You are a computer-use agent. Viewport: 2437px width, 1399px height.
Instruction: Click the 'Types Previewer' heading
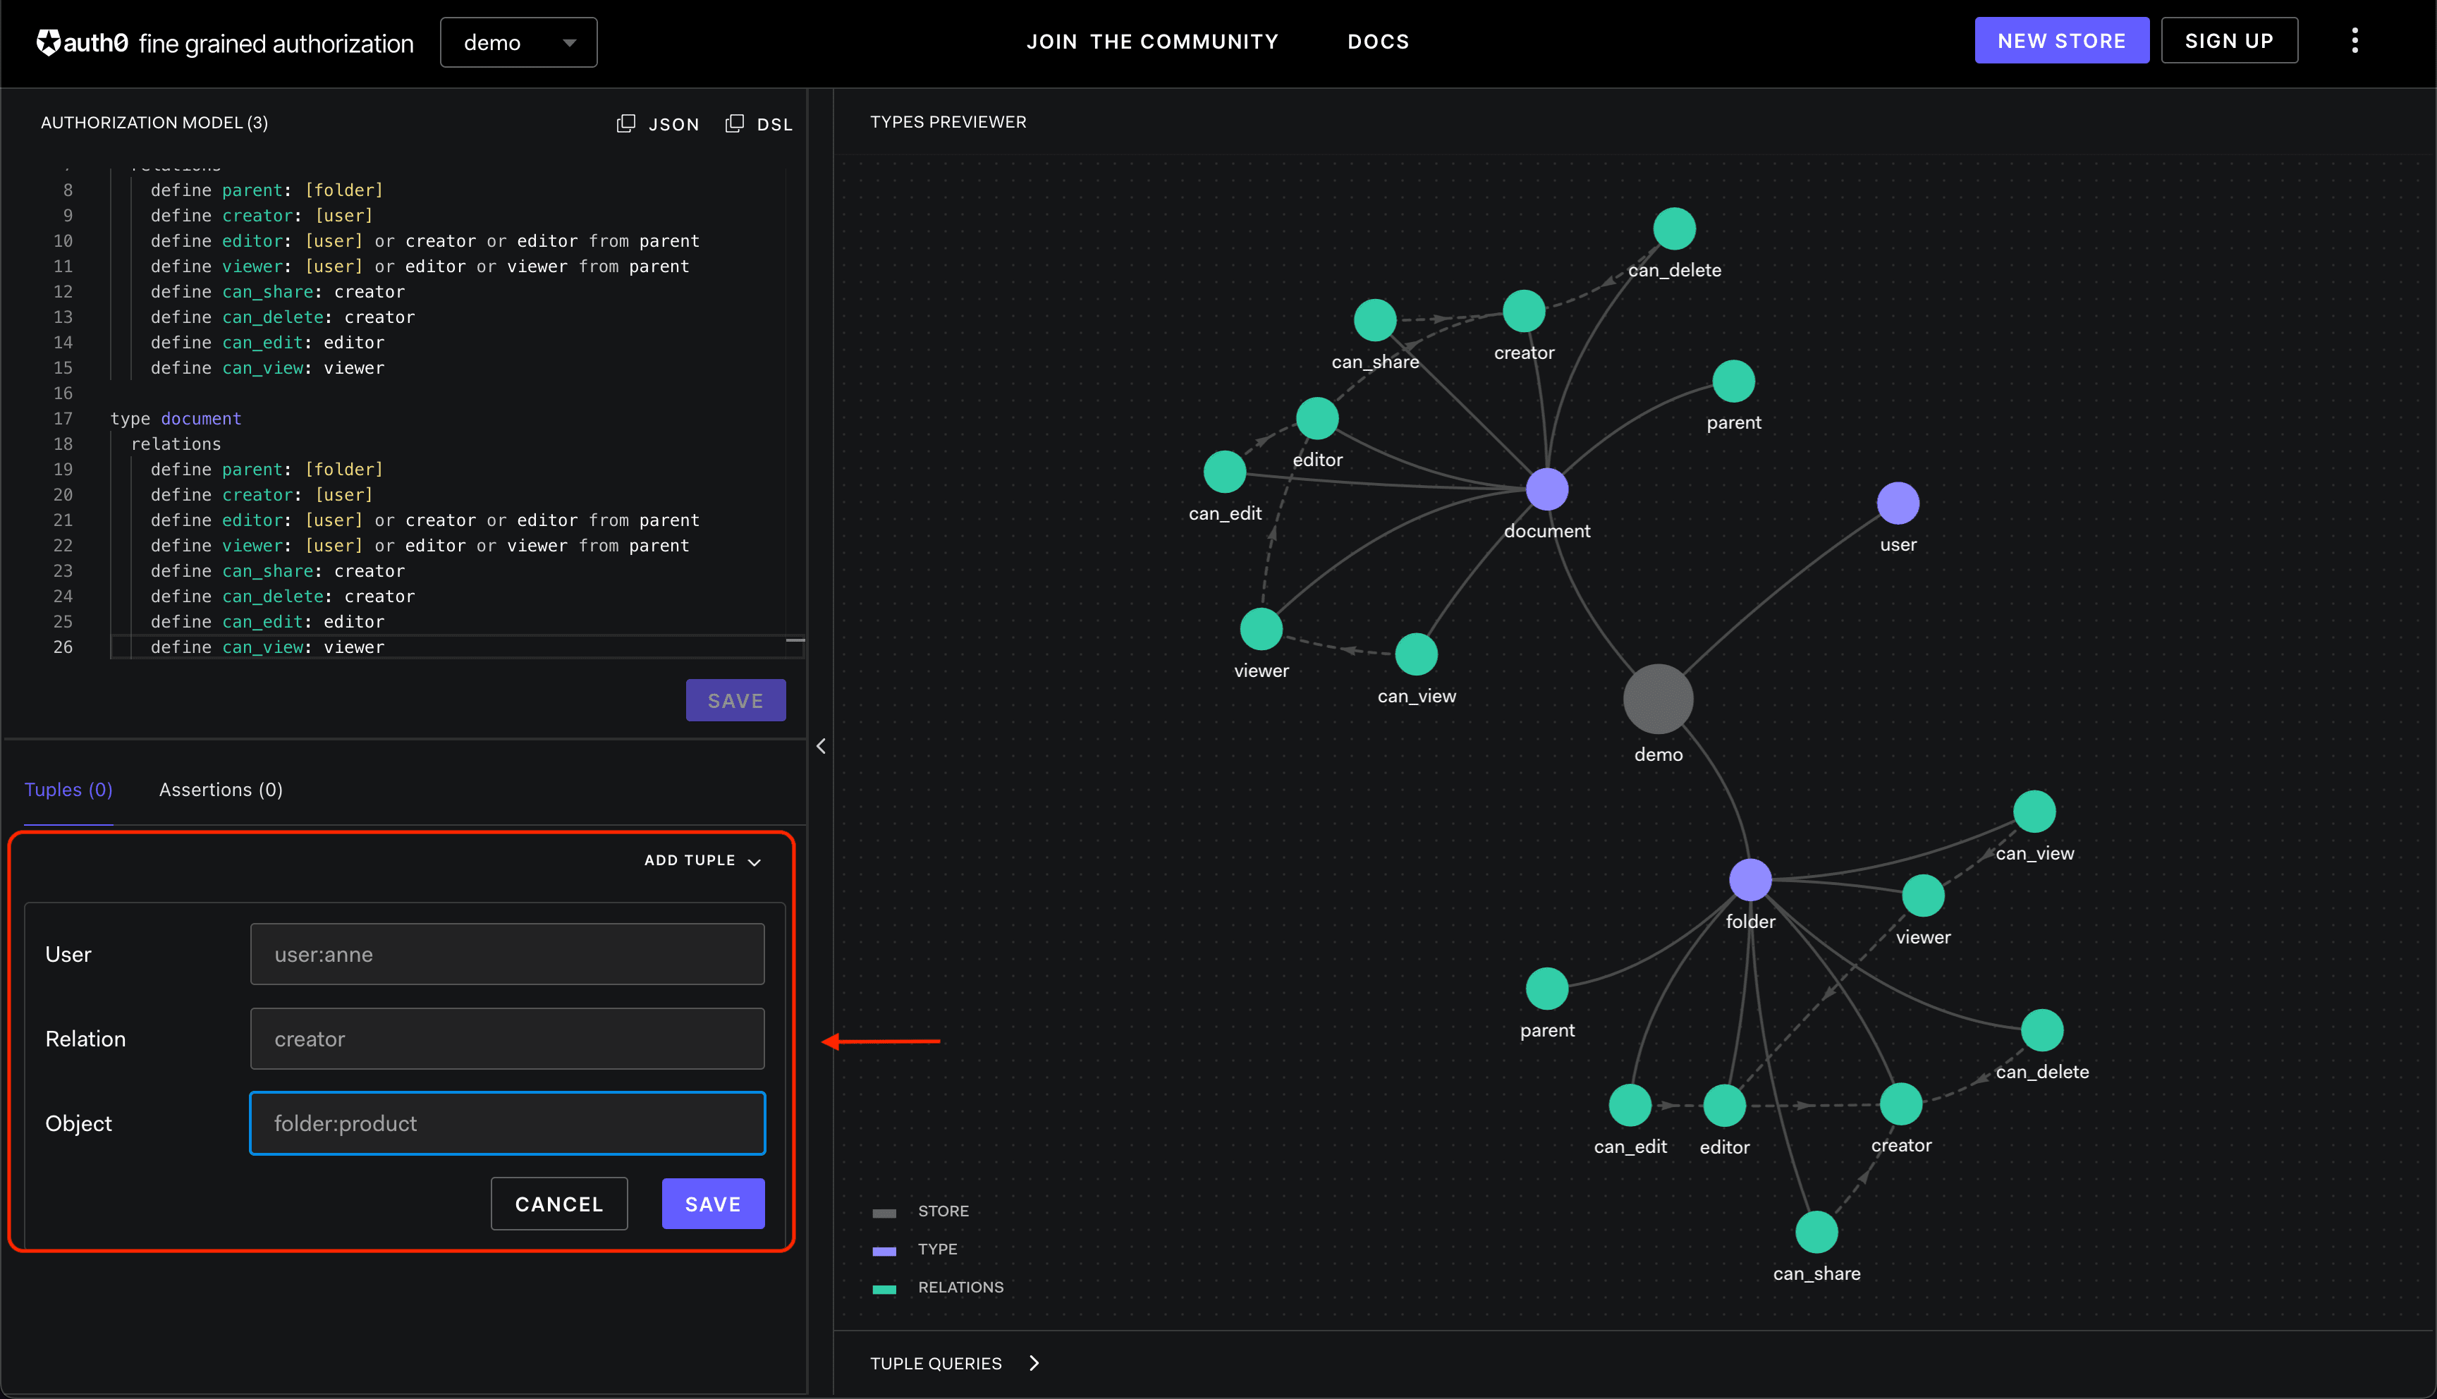click(x=948, y=122)
